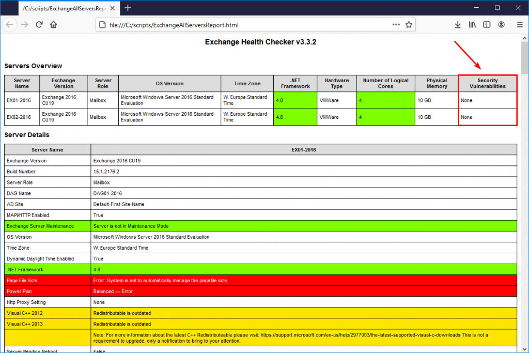Click the Page File Size error row label
This screenshot has width=529, height=353.
(x=48, y=281)
